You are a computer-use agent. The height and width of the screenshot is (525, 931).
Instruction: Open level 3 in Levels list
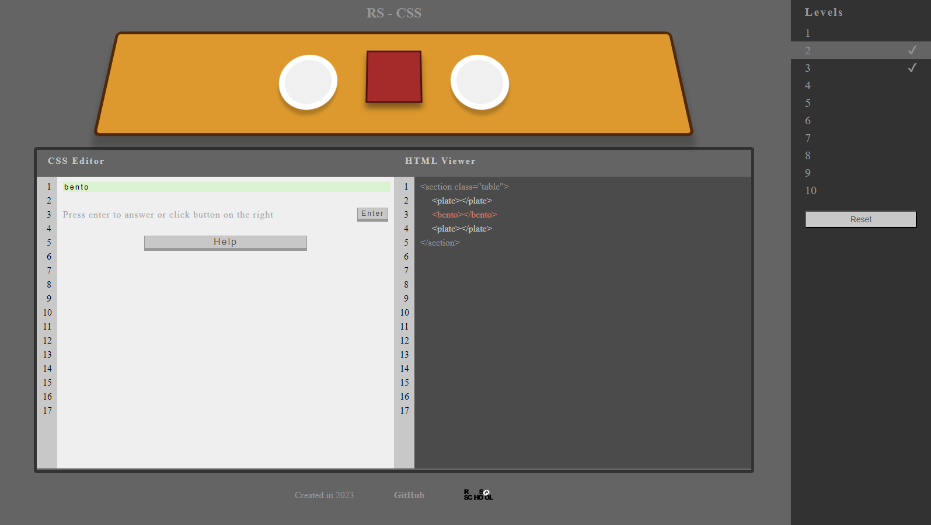pyautogui.click(x=861, y=68)
